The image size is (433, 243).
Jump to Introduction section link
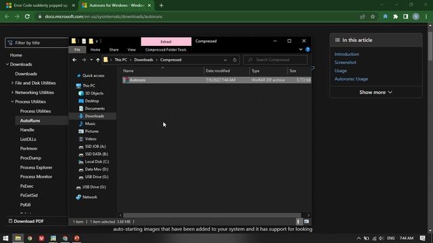click(346, 54)
